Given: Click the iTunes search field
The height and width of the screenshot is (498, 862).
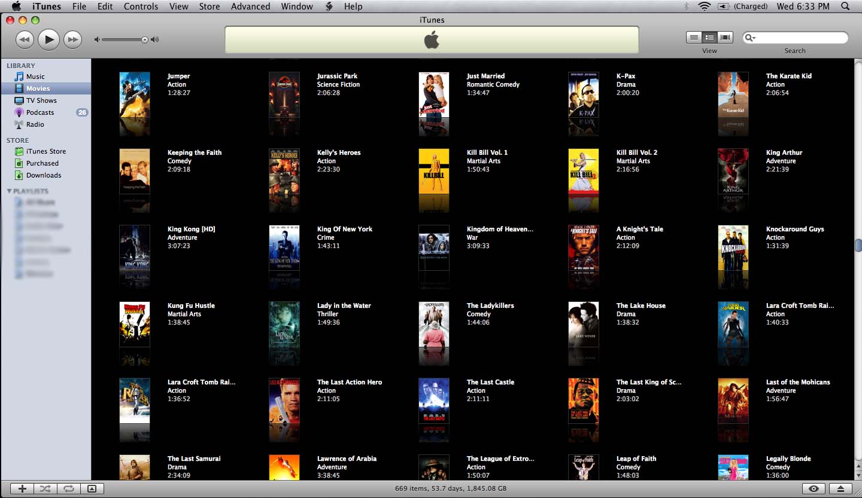Looking at the screenshot, I should [795, 38].
